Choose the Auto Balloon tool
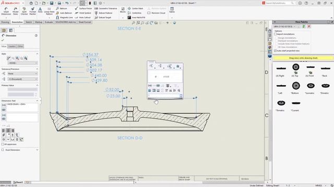The image size is (334, 187). 64,13
